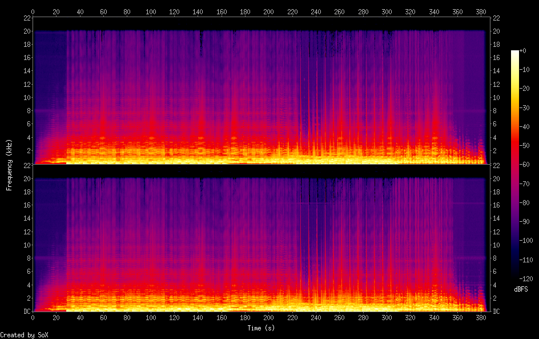Click the right-side 10 kHz tick of the top channel

pyautogui.click(x=496, y=98)
